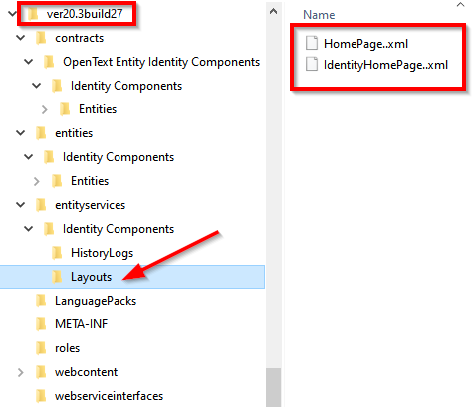
Task: Open the IdentityHomePage..xml file entry
Action: [385, 64]
